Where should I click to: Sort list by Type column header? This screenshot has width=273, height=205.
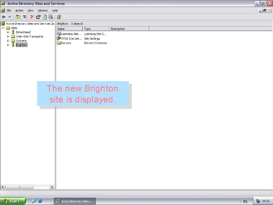pyautogui.click(x=96, y=29)
